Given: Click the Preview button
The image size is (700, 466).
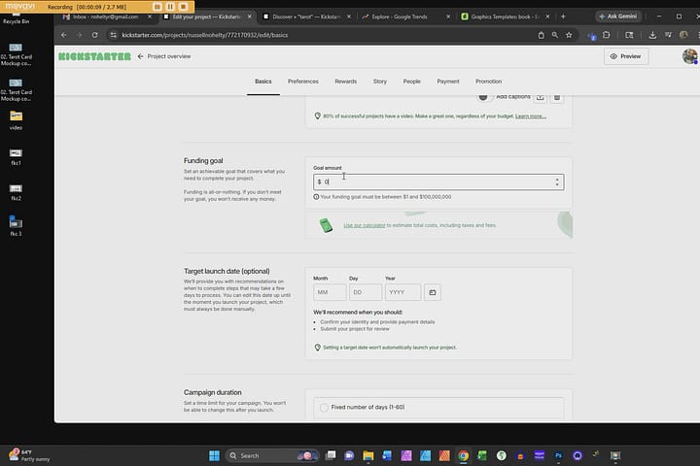Looking at the screenshot, I should pyautogui.click(x=626, y=56).
